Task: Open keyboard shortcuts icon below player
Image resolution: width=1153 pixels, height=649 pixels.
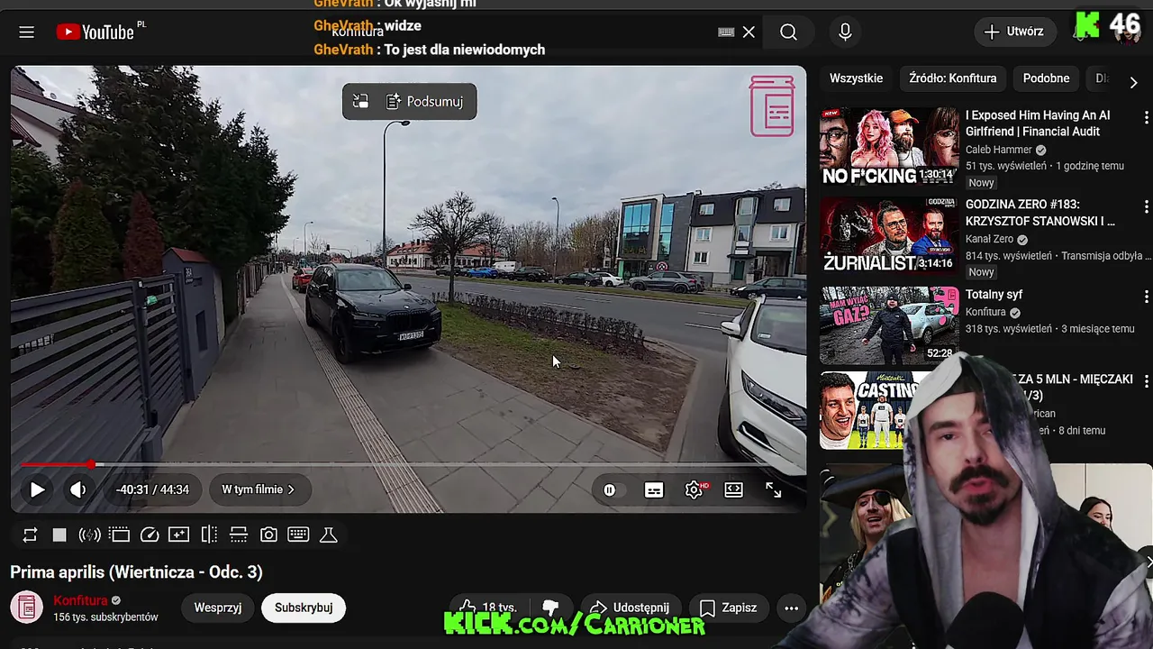Action: [298, 535]
